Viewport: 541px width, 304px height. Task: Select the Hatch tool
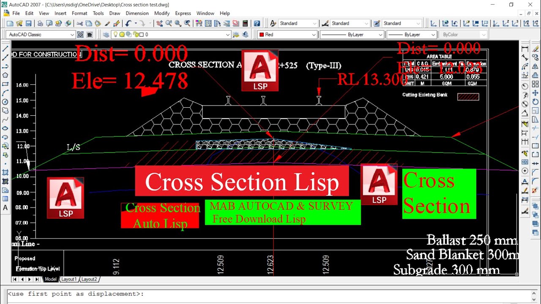pyautogui.click(x=5, y=172)
